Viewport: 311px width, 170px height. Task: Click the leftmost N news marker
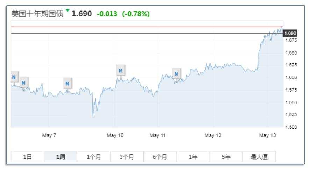[14, 77]
